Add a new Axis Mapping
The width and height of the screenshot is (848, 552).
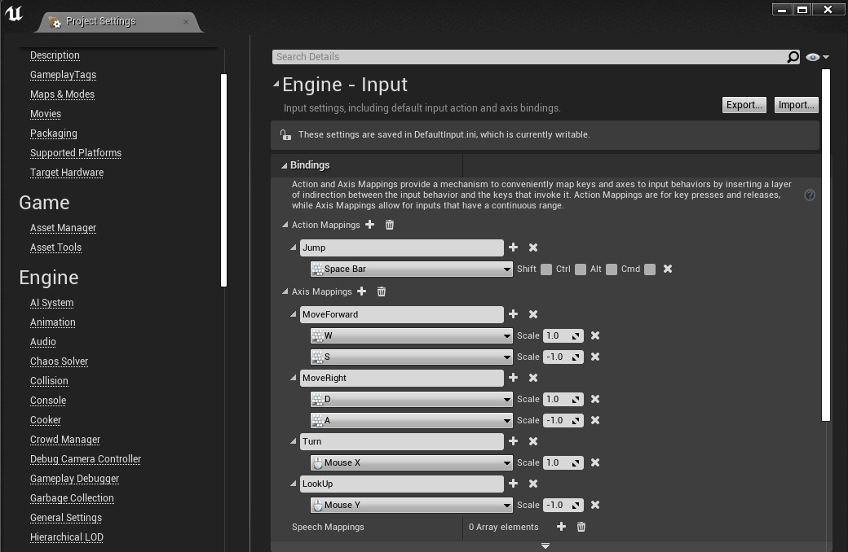click(362, 291)
